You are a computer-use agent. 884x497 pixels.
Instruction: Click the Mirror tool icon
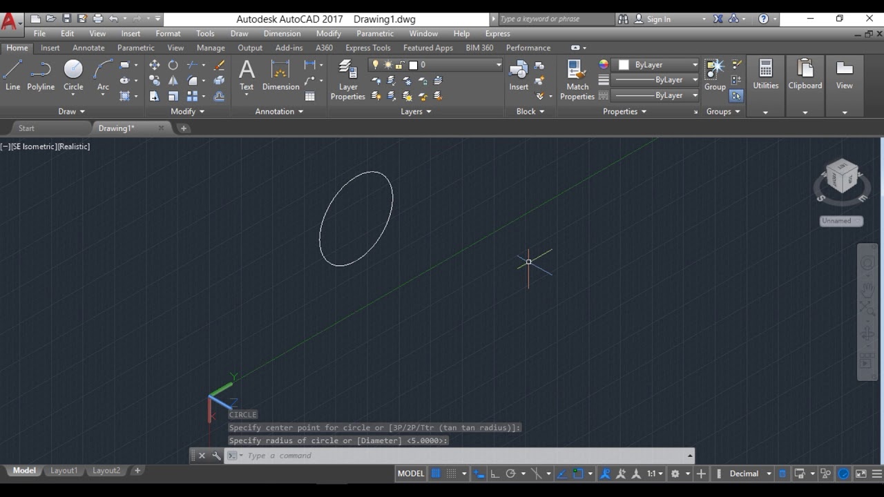coord(173,80)
